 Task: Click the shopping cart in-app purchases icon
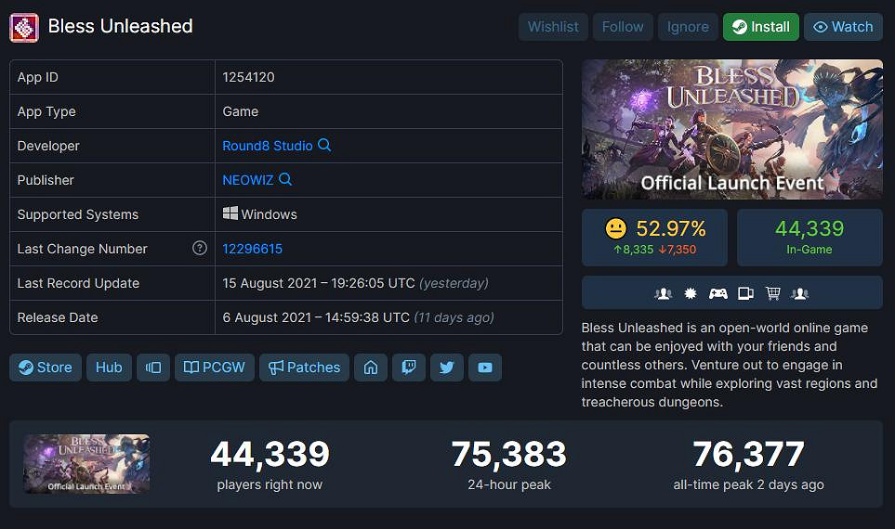coord(773,293)
